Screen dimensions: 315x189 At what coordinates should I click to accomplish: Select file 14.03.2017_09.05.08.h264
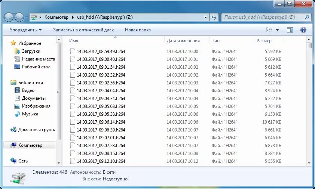click(x=101, y=106)
